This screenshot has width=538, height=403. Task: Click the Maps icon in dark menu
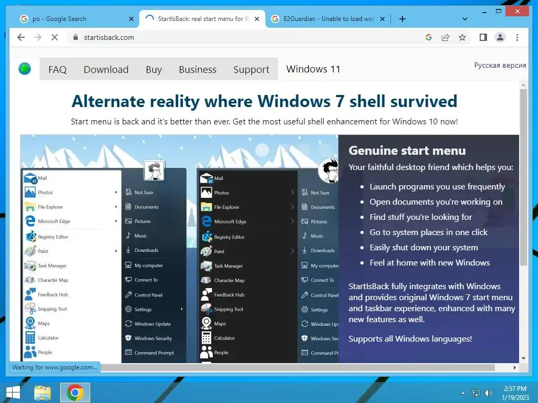coord(206,323)
